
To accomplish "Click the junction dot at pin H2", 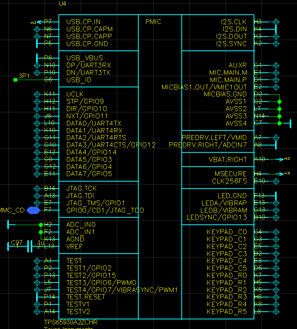I will pyautogui.click(x=41, y=225).
